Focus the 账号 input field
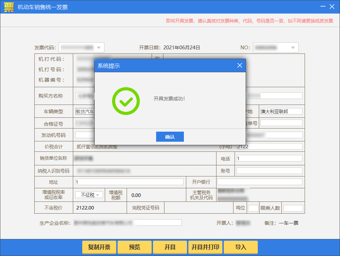The height and width of the screenshot is (256, 340). [x=269, y=171]
